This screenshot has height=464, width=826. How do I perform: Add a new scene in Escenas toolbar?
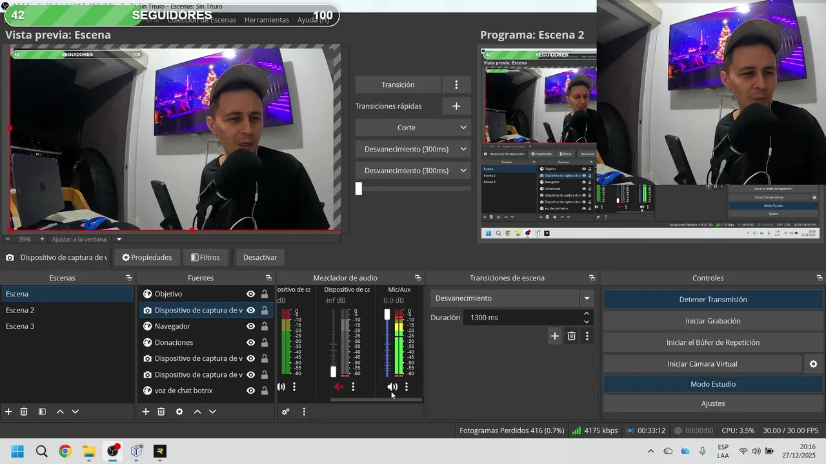point(8,412)
